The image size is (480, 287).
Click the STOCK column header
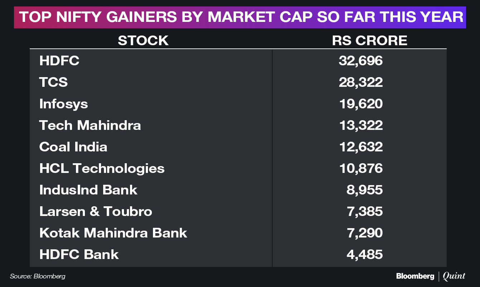pos(143,40)
